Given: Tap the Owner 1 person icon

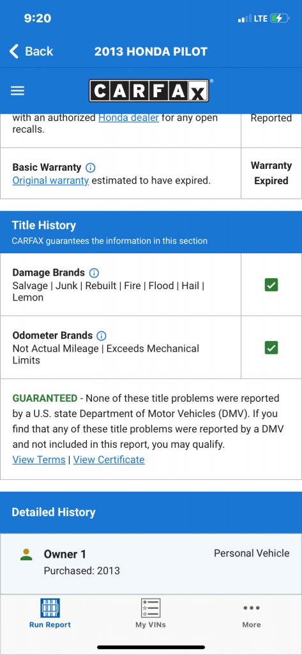Looking at the screenshot, I should click(26, 555).
